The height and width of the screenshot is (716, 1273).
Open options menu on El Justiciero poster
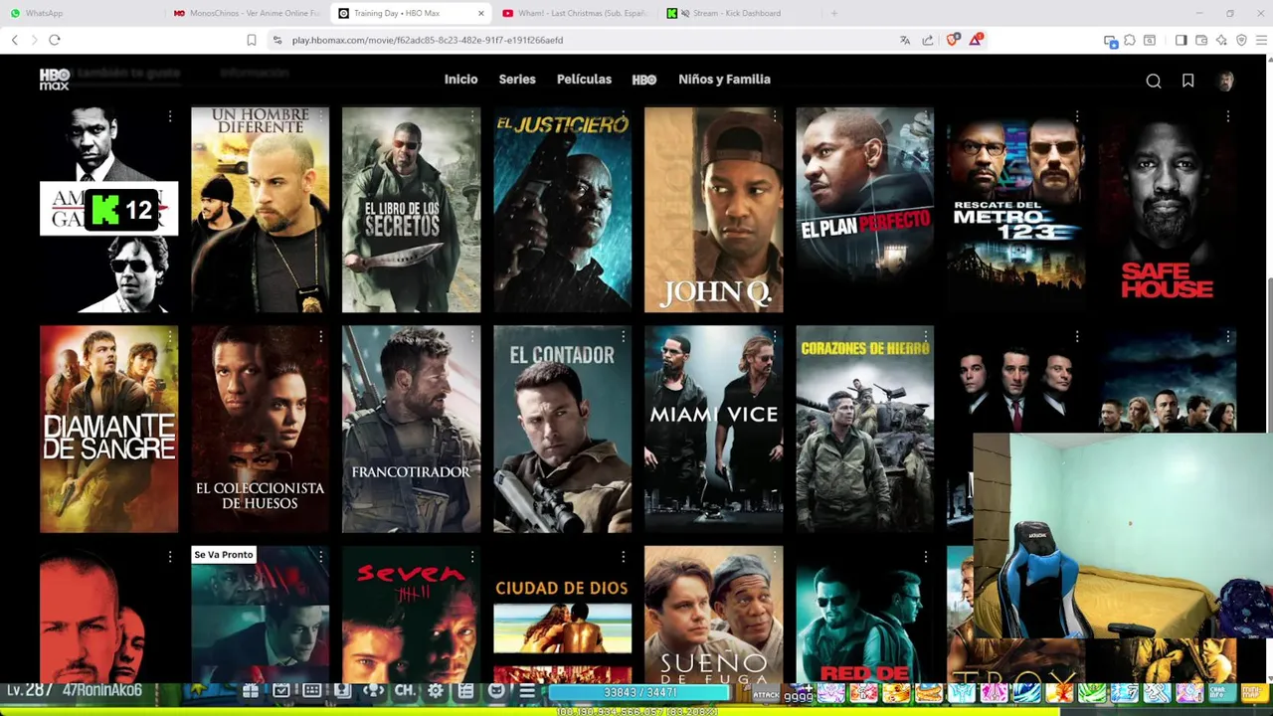[x=624, y=117]
